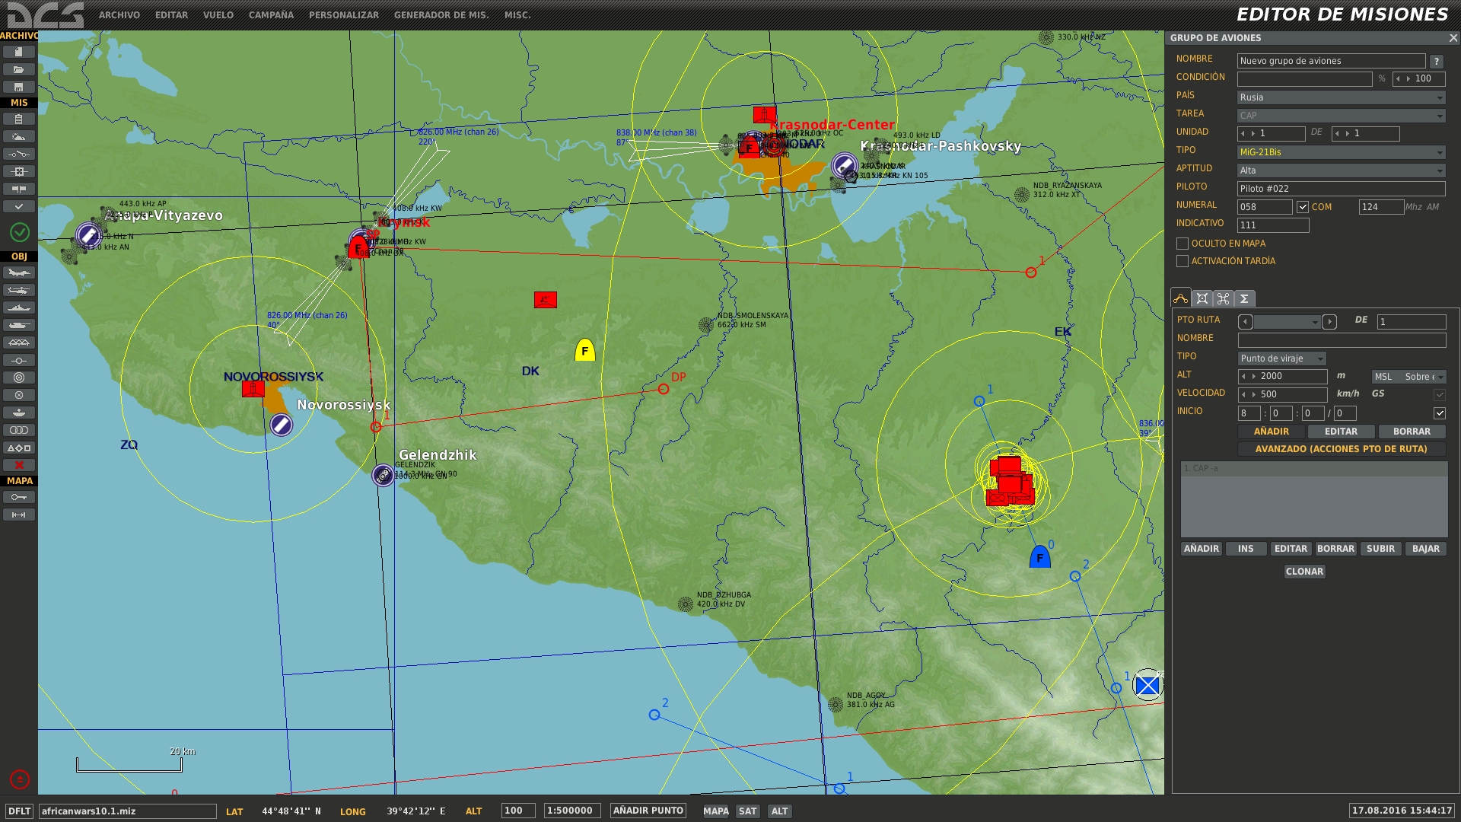Open the TIPO MiG-21Bis aircraft dropdown

[1341, 152]
